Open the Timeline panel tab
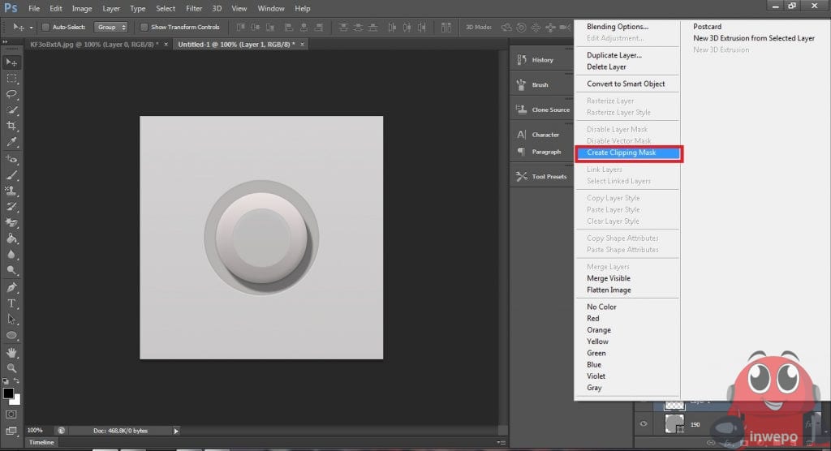 (x=40, y=443)
